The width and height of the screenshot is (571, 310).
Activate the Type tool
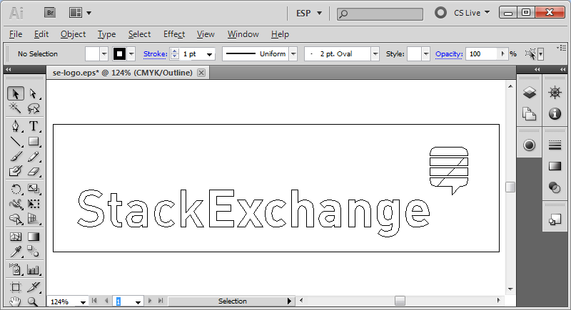pos(33,126)
